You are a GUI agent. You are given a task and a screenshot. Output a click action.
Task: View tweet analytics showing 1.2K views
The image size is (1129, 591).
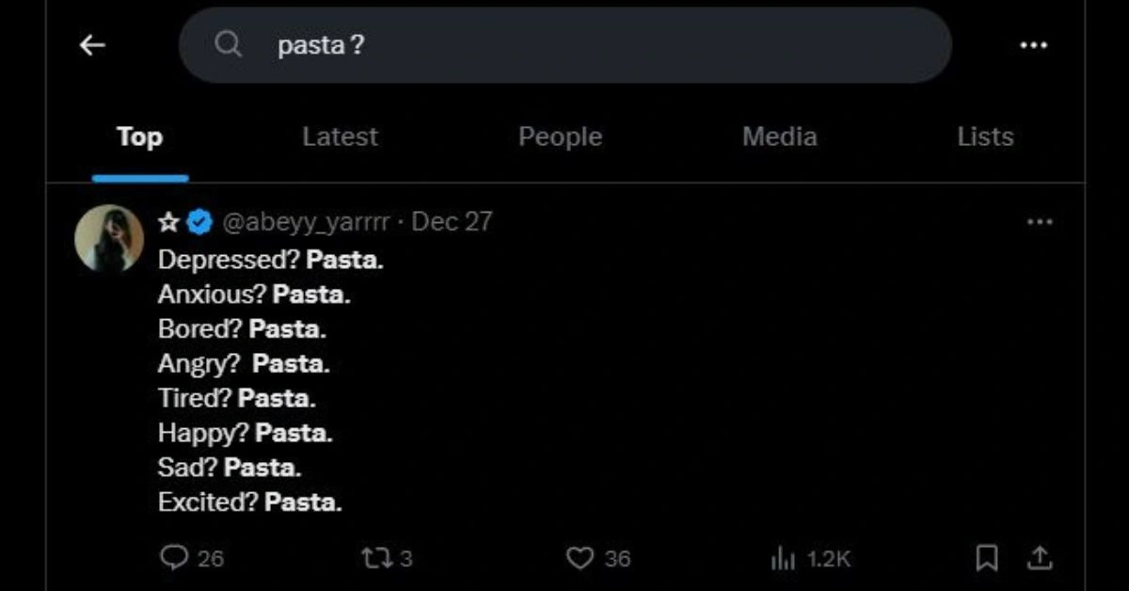click(x=783, y=559)
